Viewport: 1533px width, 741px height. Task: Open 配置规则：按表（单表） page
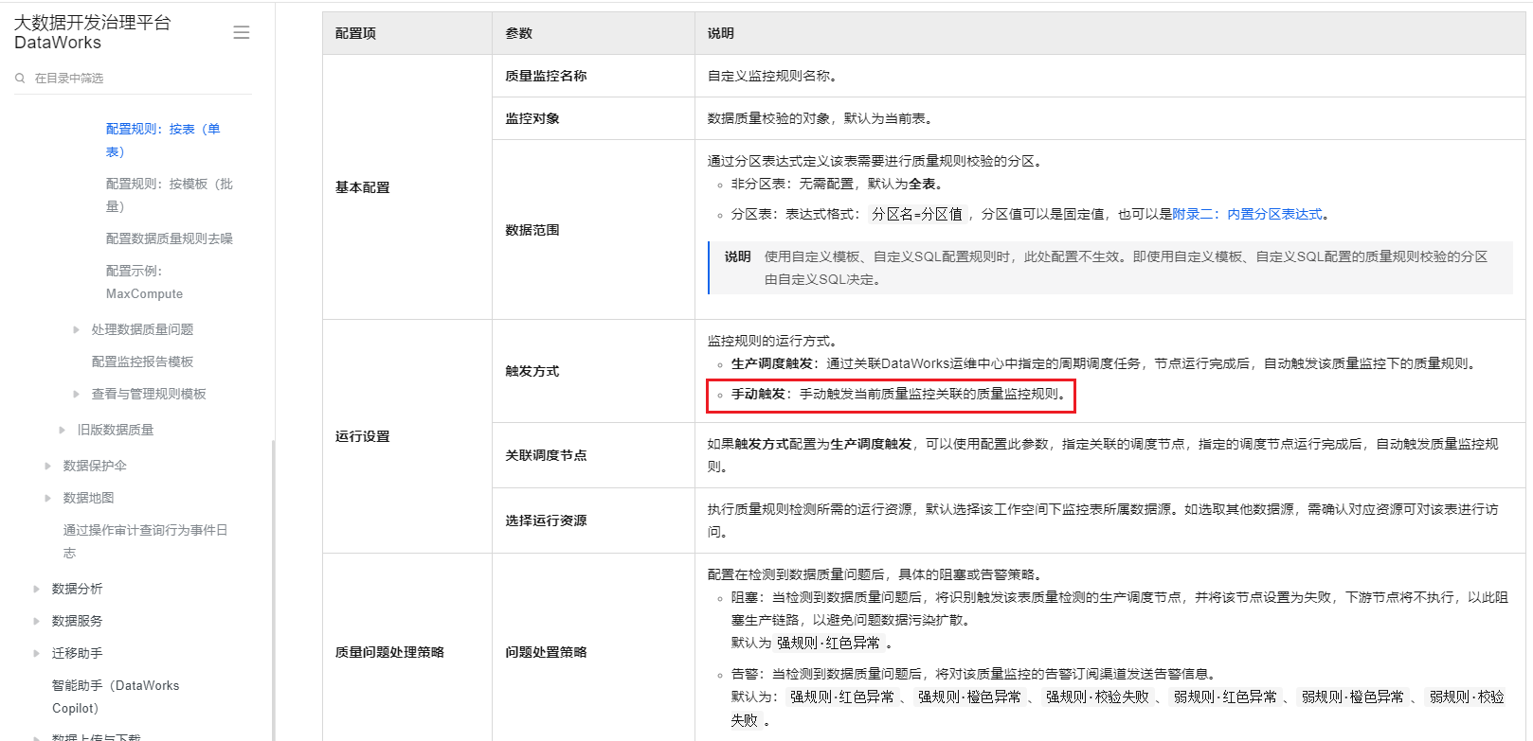coord(163,140)
